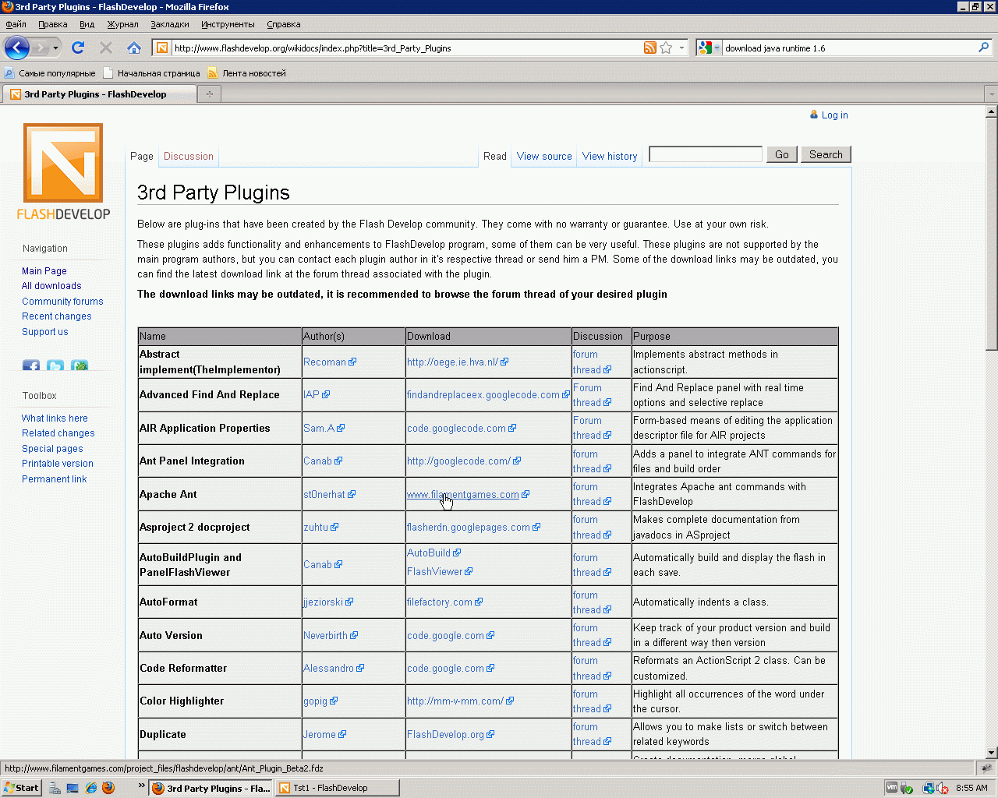The width and height of the screenshot is (998, 798).
Task: Open the Recent changes link
Action: [x=57, y=316]
